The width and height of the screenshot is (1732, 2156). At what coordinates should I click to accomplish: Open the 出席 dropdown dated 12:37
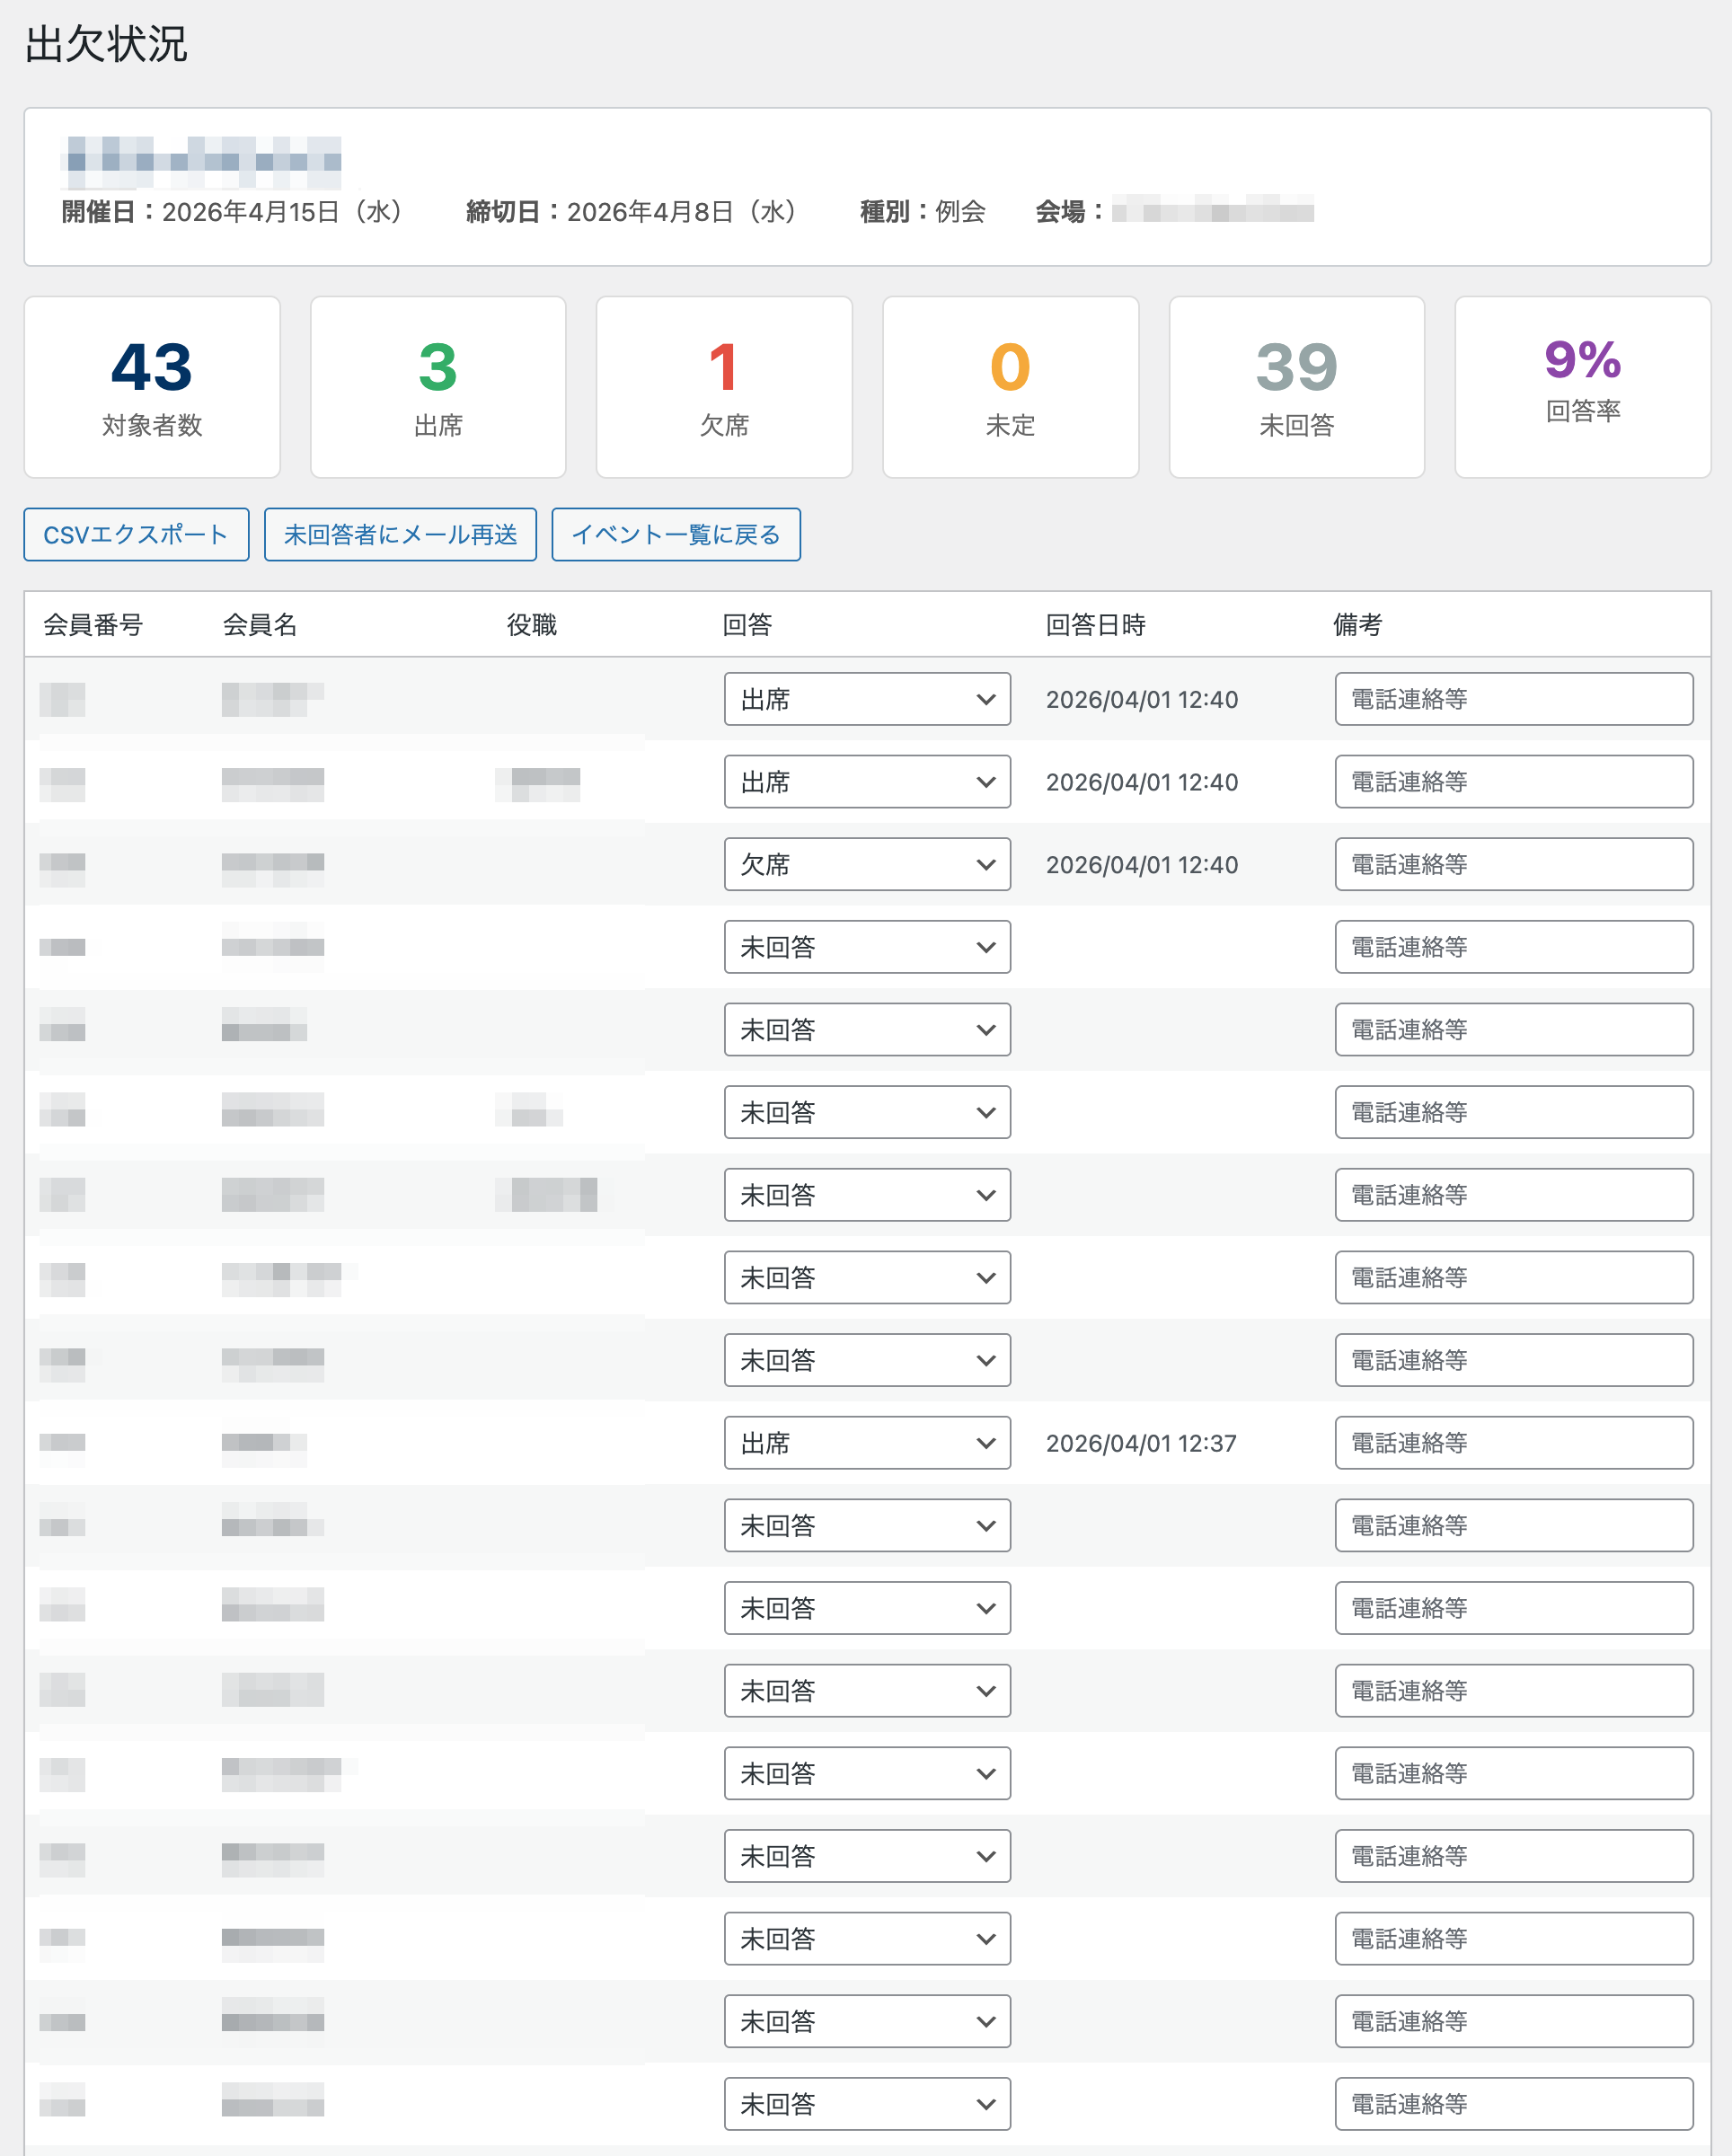(x=866, y=1442)
